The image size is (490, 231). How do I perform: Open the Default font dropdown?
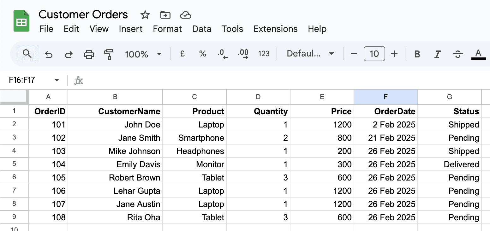(x=310, y=54)
